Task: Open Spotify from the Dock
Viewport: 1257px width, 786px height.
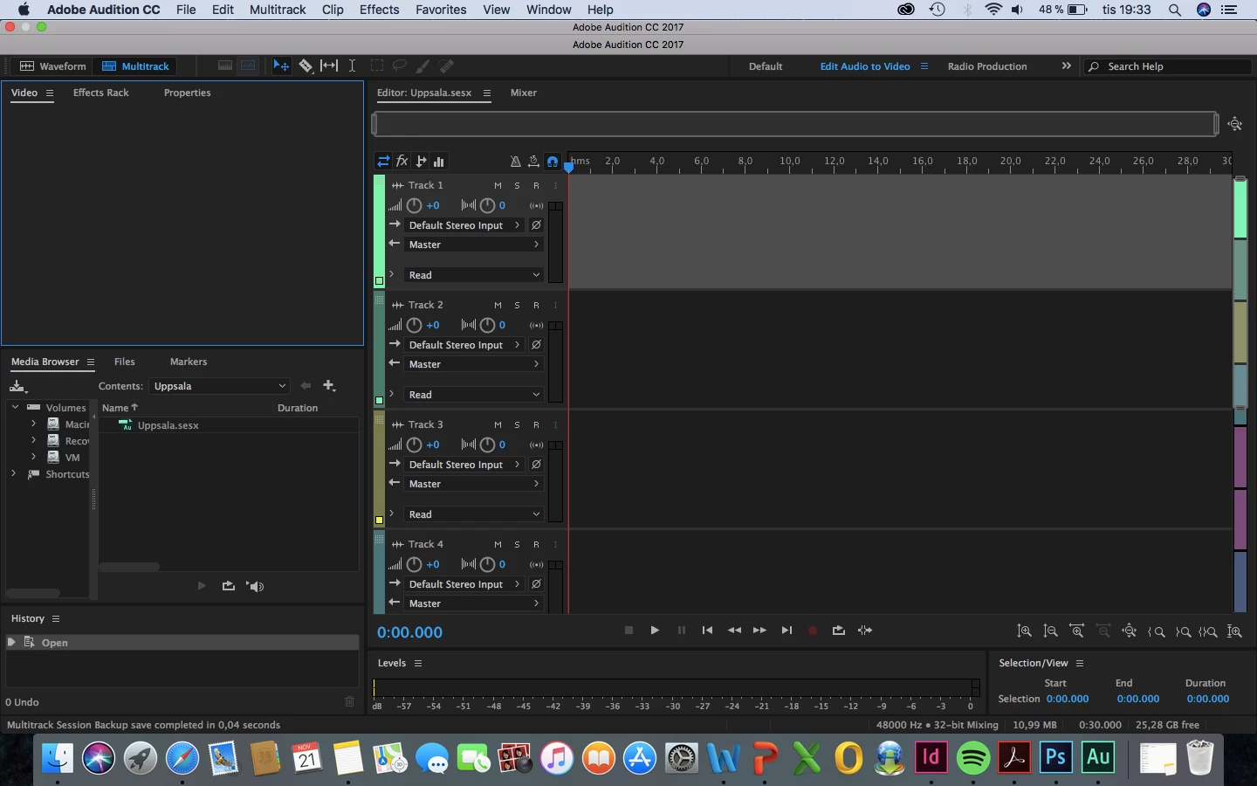Action: (972, 757)
